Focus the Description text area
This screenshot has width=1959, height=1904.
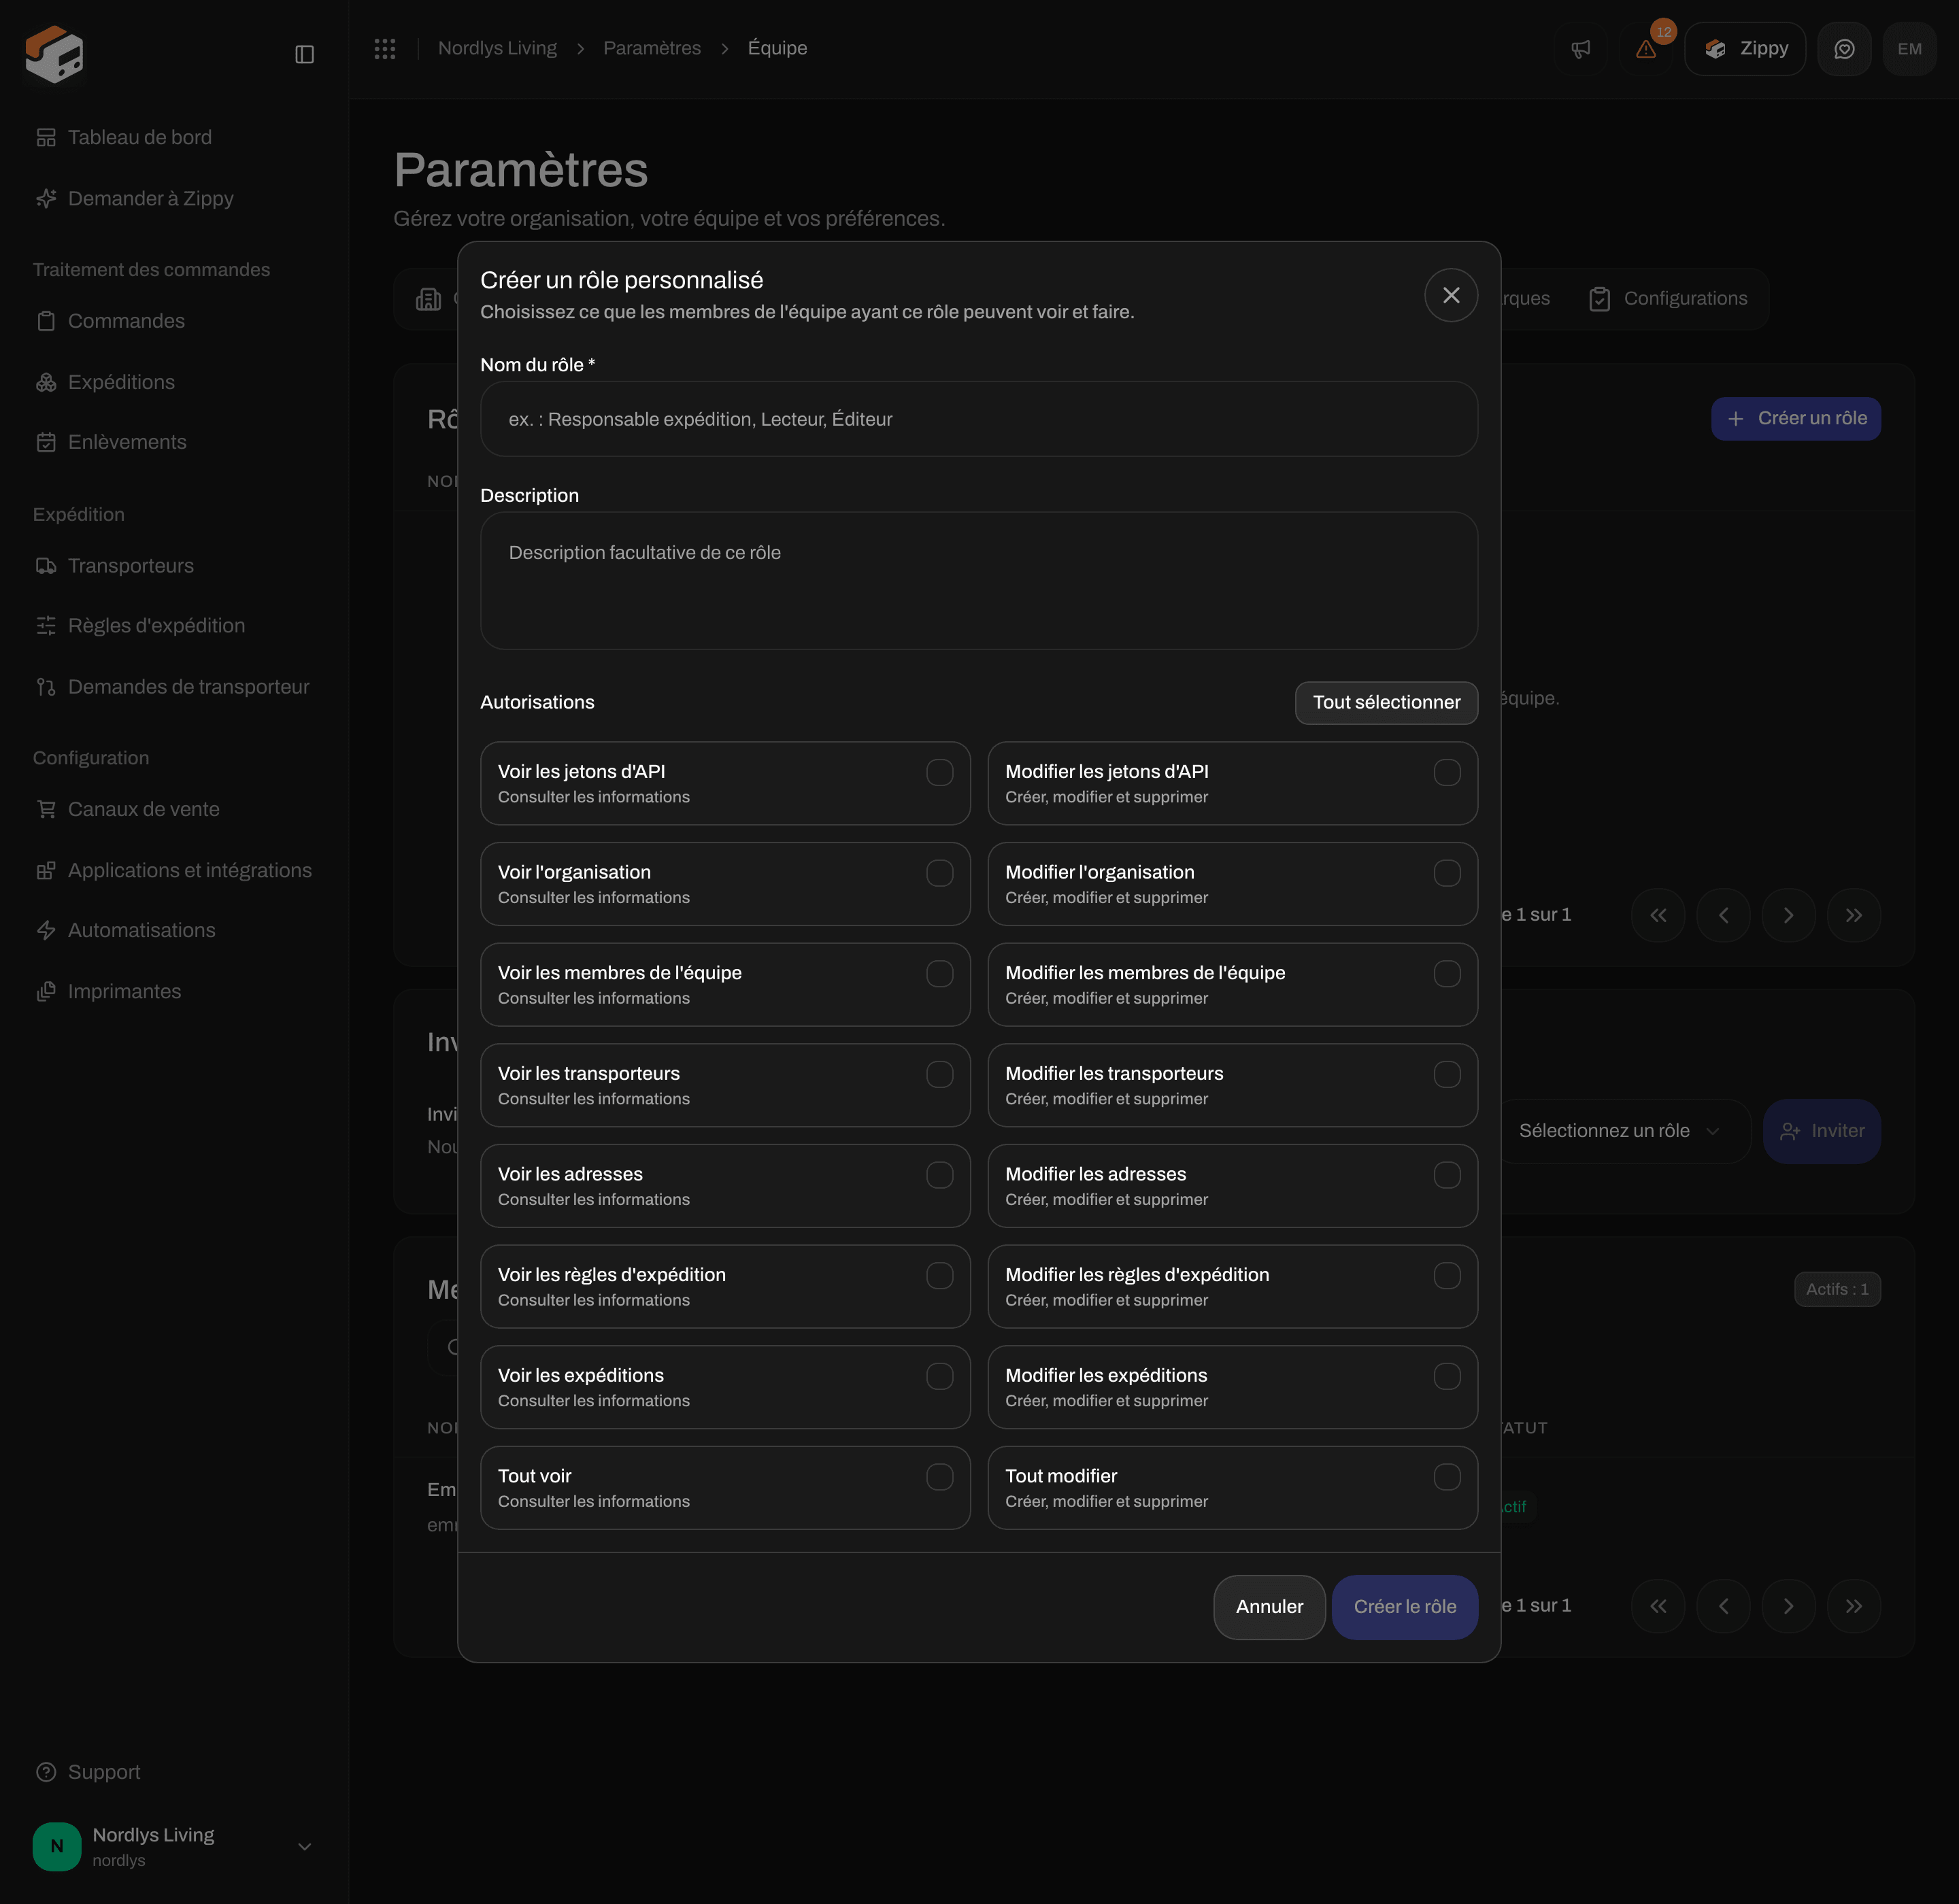979,581
